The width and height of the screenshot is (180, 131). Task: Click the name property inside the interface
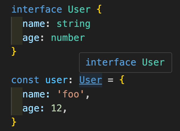coord(34,24)
